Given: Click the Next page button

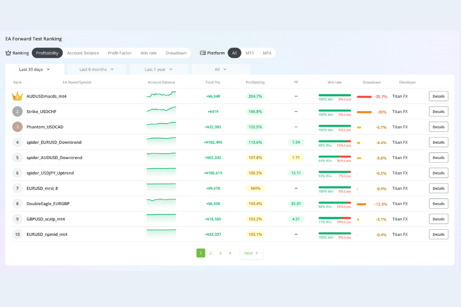Looking at the screenshot, I should pos(252,253).
